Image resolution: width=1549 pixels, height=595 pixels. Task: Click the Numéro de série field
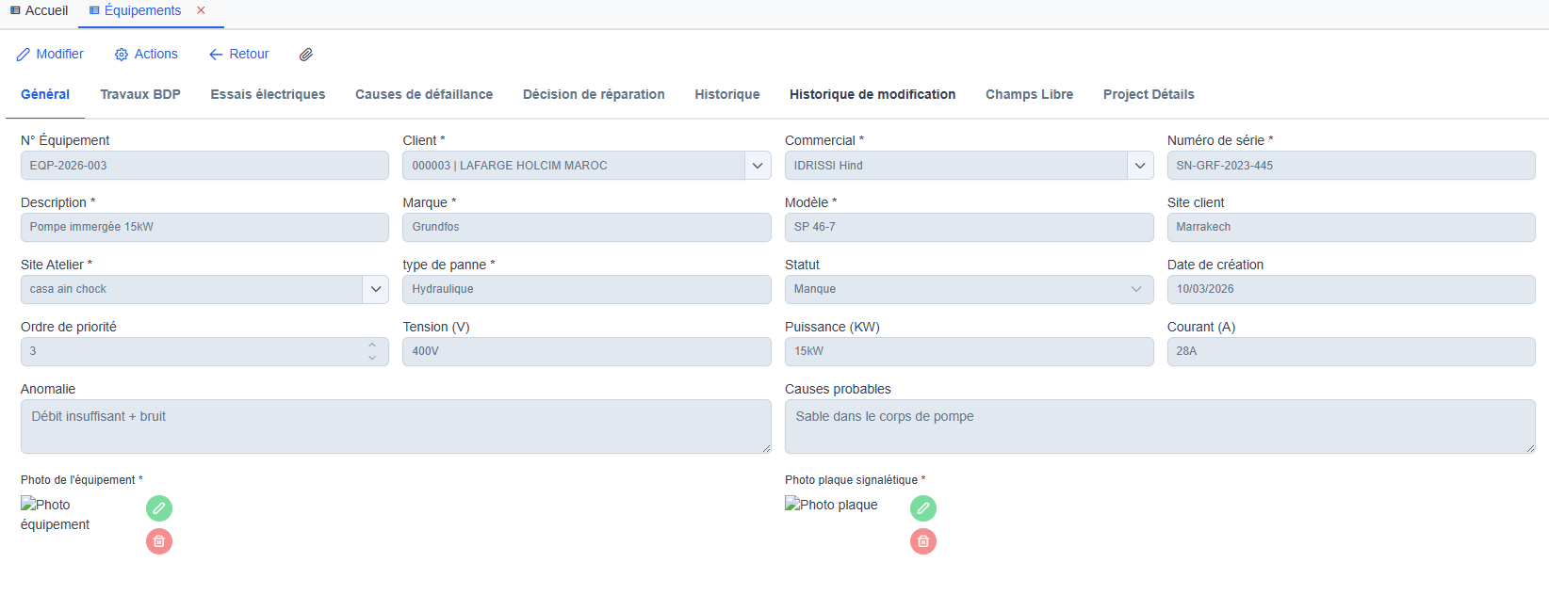pyautogui.click(x=1350, y=166)
